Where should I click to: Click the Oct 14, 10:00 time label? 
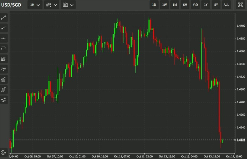click(234, 156)
